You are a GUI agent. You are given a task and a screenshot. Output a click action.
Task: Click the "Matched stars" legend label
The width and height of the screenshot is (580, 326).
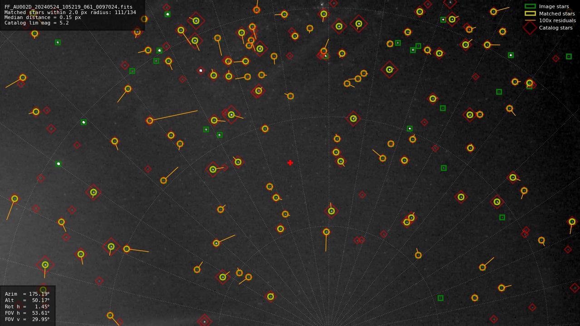557,14
